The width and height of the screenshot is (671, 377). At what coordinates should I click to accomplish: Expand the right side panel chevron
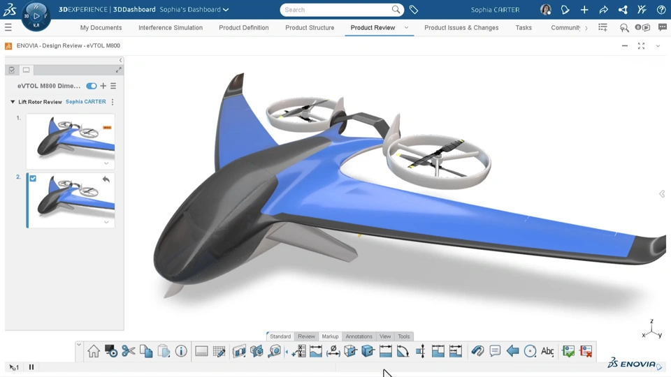tap(662, 194)
